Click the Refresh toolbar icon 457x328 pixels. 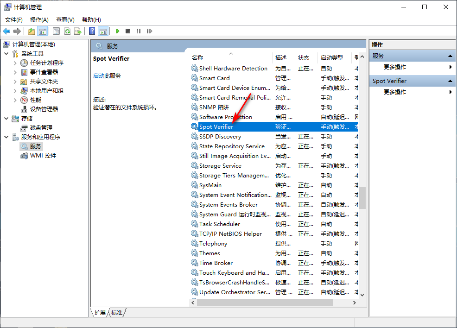pos(67,31)
